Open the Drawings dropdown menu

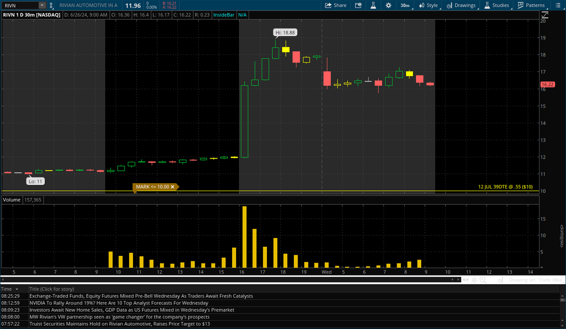click(461, 5)
